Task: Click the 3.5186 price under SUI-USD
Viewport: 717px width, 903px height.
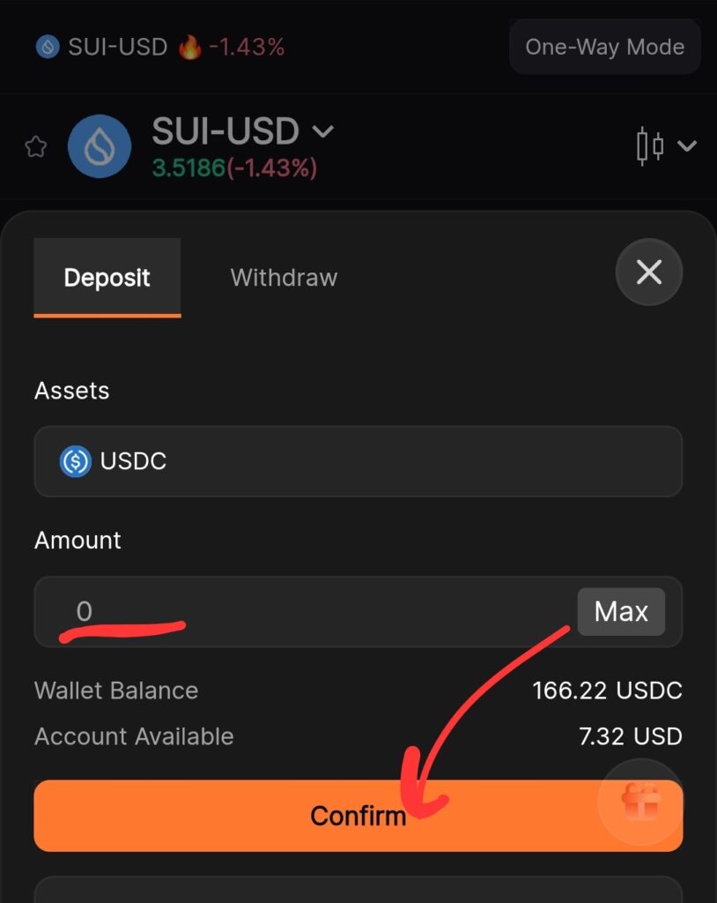Action: pyautogui.click(x=188, y=168)
